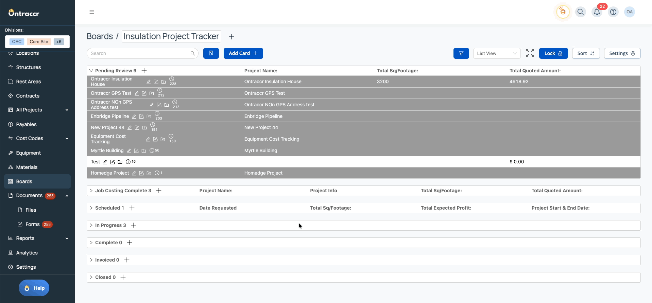Screen dimensions: 652x303
Task: Click the form edit icon on Ontraccr NOn GPS Address test card
Action: coord(159,105)
